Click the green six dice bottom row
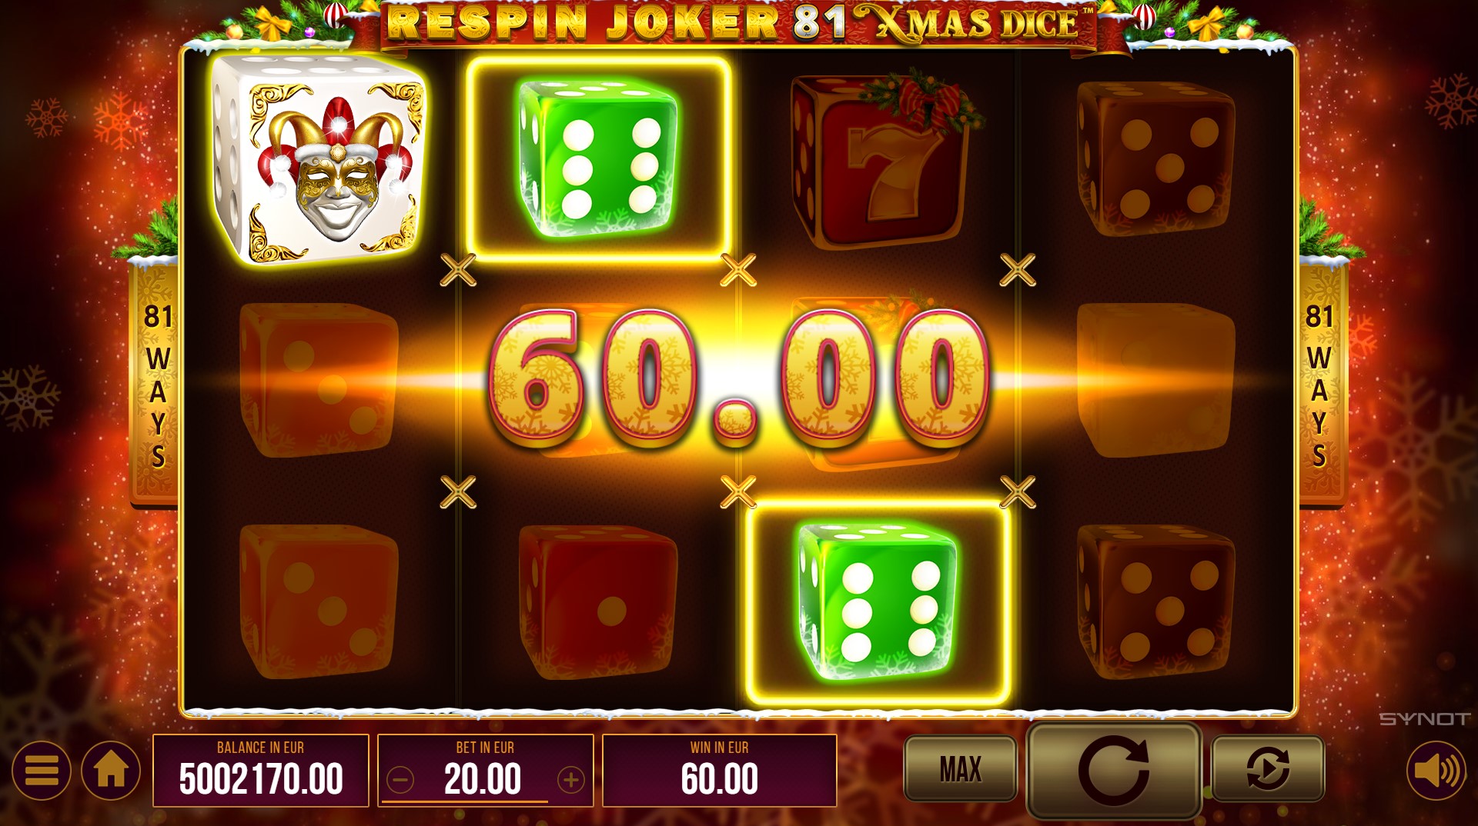The image size is (1478, 826). point(878,604)
